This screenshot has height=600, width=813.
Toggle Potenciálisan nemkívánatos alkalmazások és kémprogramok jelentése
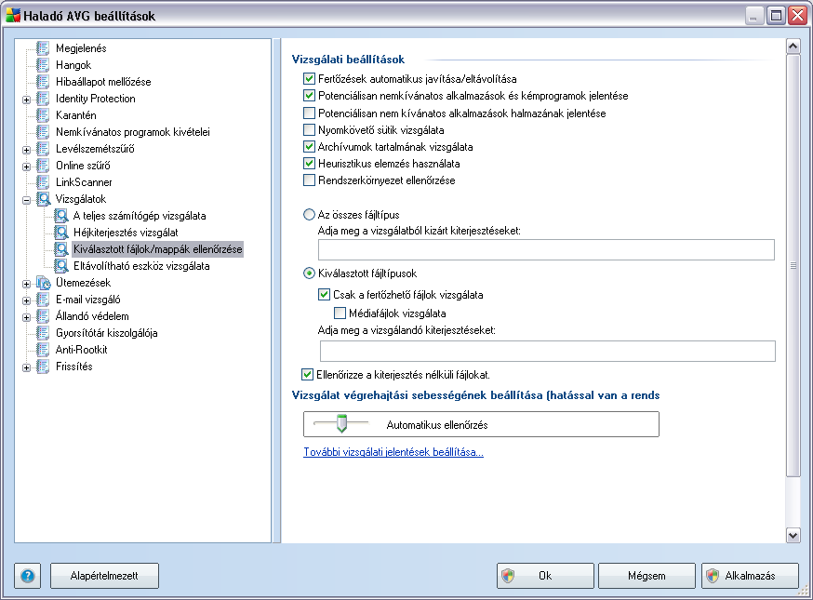(x=309, y=96)
